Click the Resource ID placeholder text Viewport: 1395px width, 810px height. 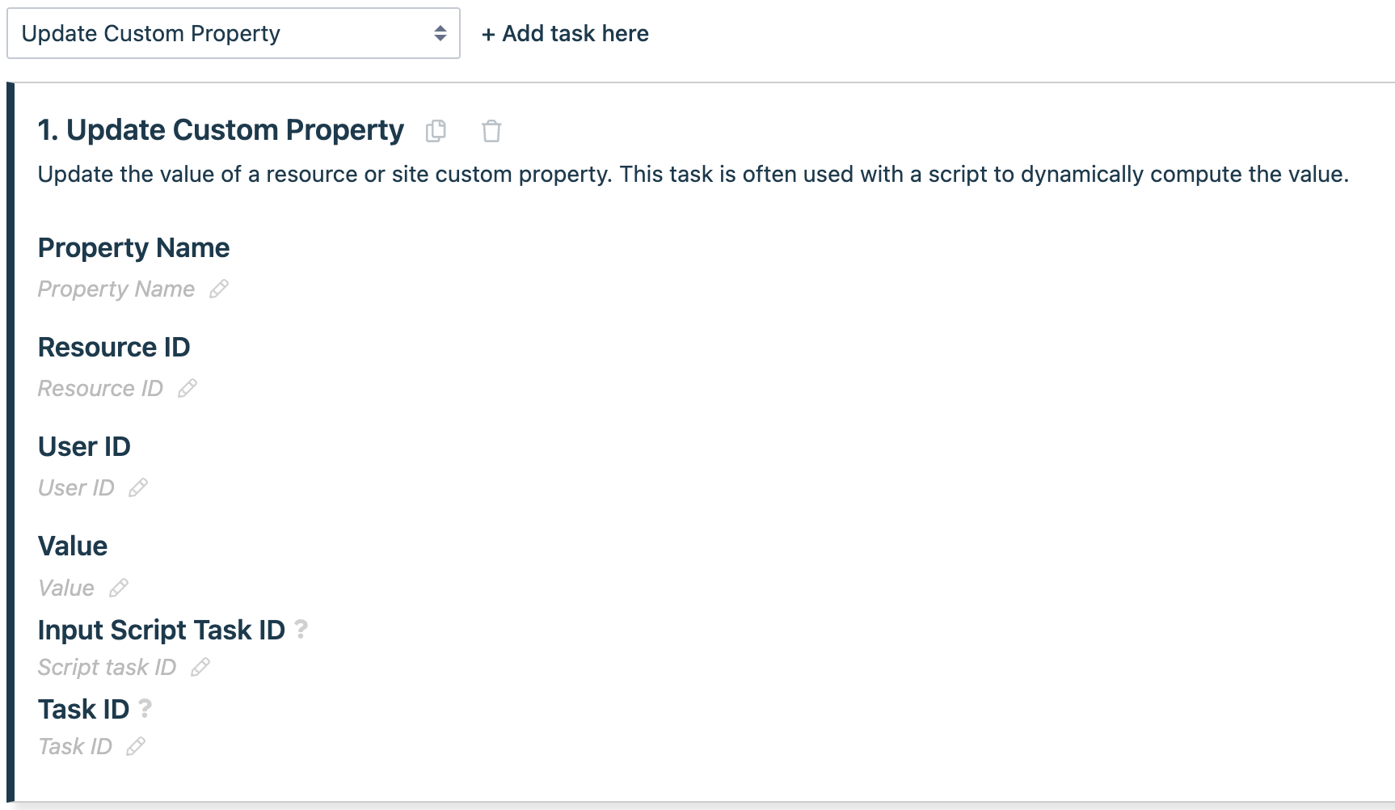[x=100, y=388]
